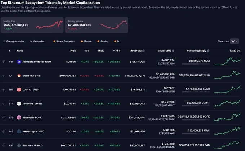Image resolution: width=245 pixels, height=151 pixels.
Task: Select the Memes category
Action: point(86,41)
